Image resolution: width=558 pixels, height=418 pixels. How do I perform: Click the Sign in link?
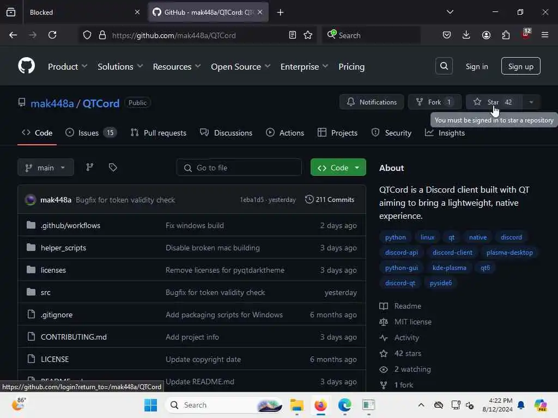476,66
